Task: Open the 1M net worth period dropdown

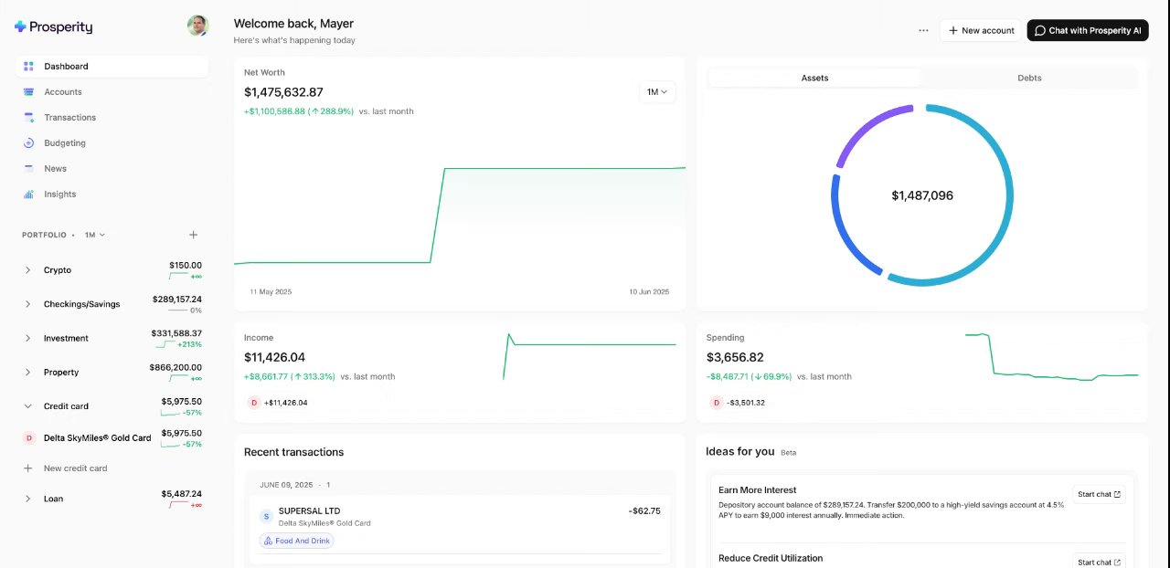Action: pyautogui.click(x=657, y=92)
